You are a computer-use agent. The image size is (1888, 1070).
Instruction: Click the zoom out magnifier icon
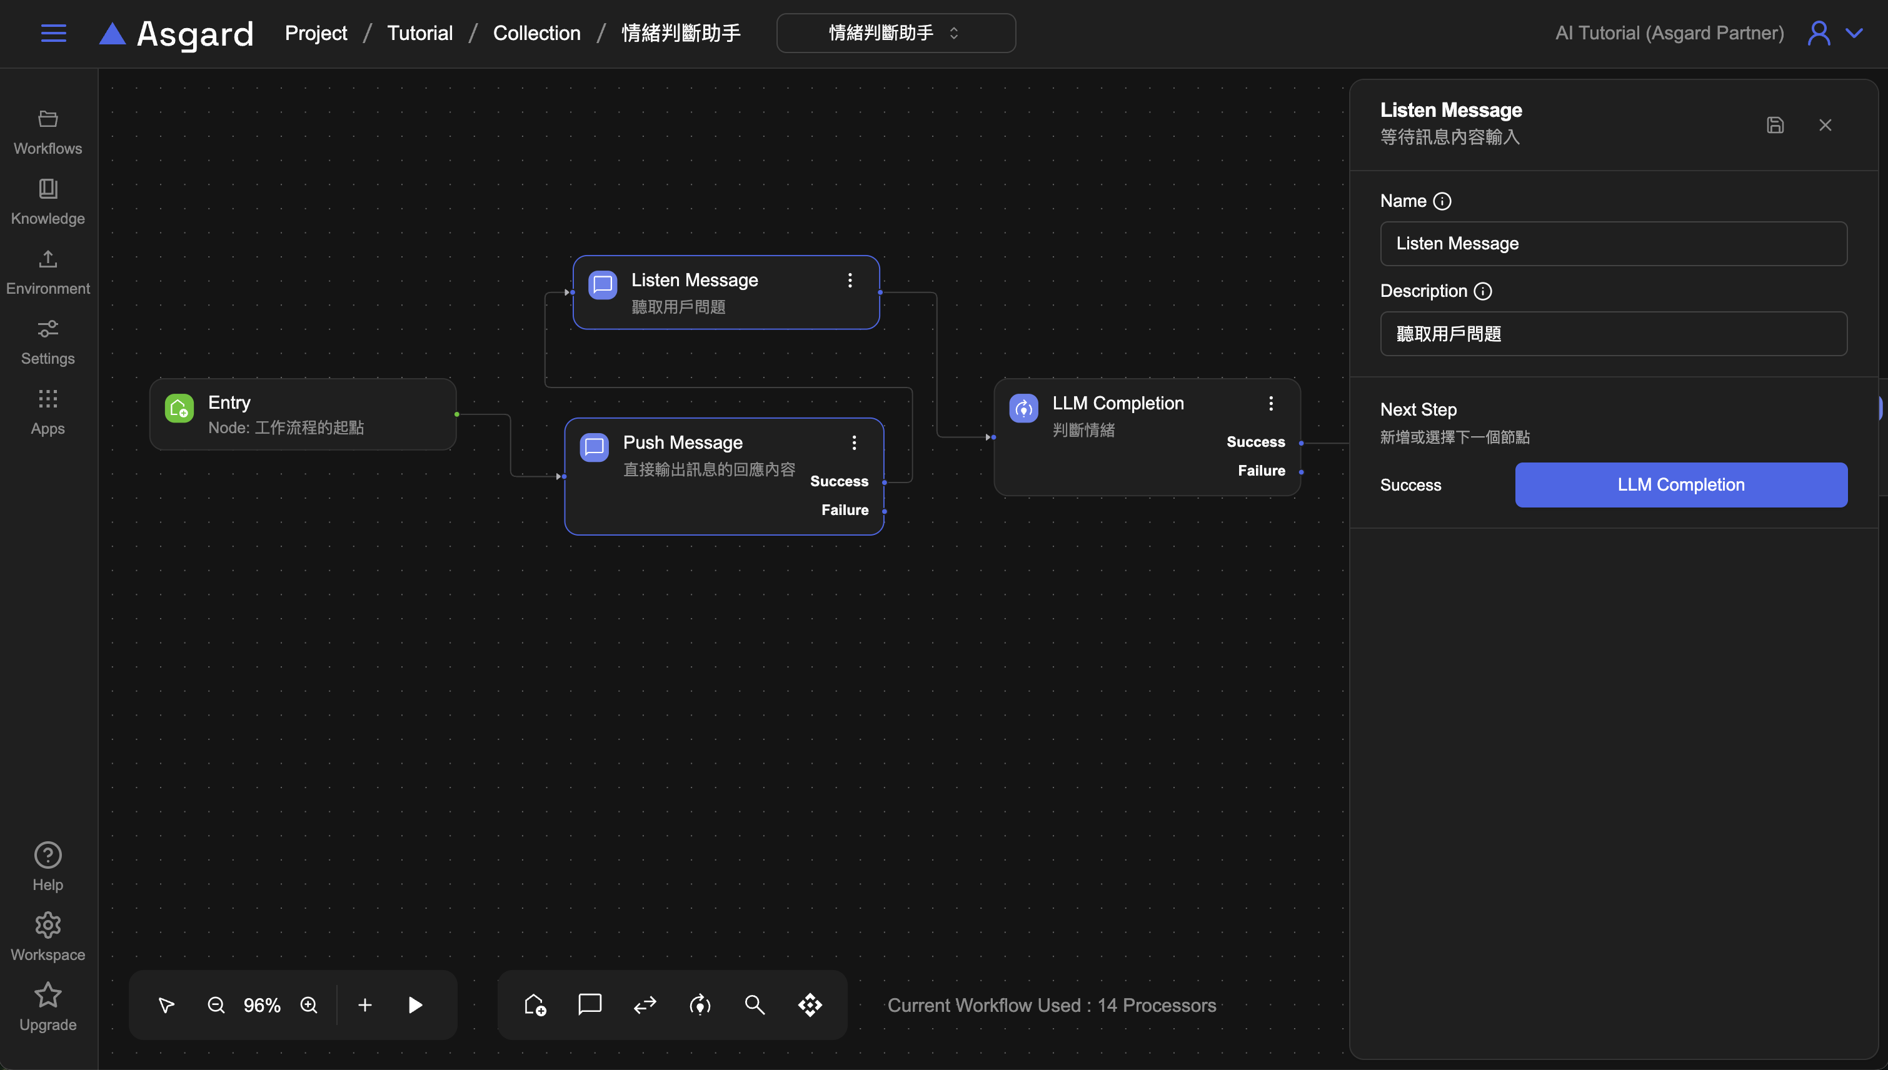[x=216, y=1004]
